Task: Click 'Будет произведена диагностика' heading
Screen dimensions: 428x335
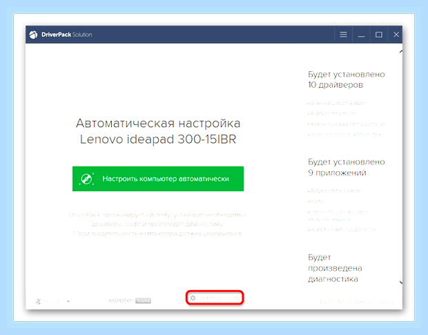Action: click(x=335, y=268)
